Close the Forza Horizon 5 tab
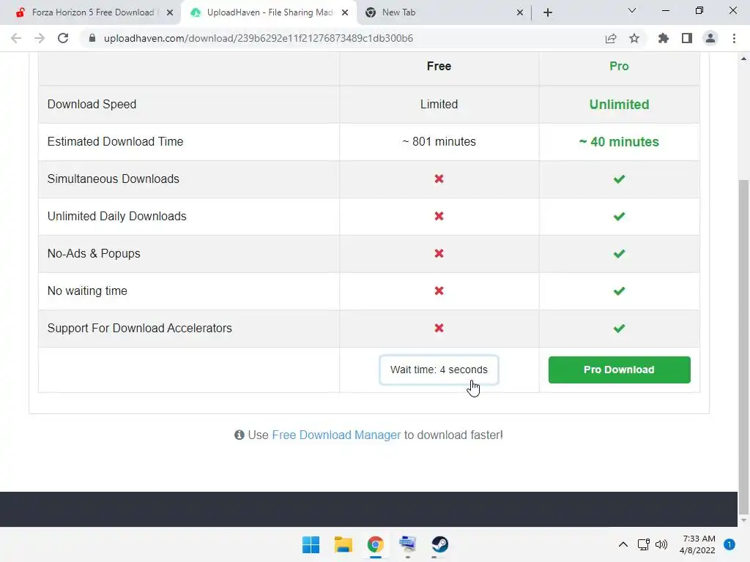Image resolution: width=750 pixels, height=562 pixels. coord(170,12)
